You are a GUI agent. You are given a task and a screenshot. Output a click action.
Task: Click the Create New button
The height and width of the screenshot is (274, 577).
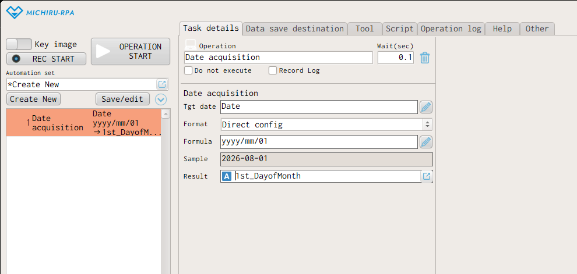pyautogui.click(x=33, y=99)
